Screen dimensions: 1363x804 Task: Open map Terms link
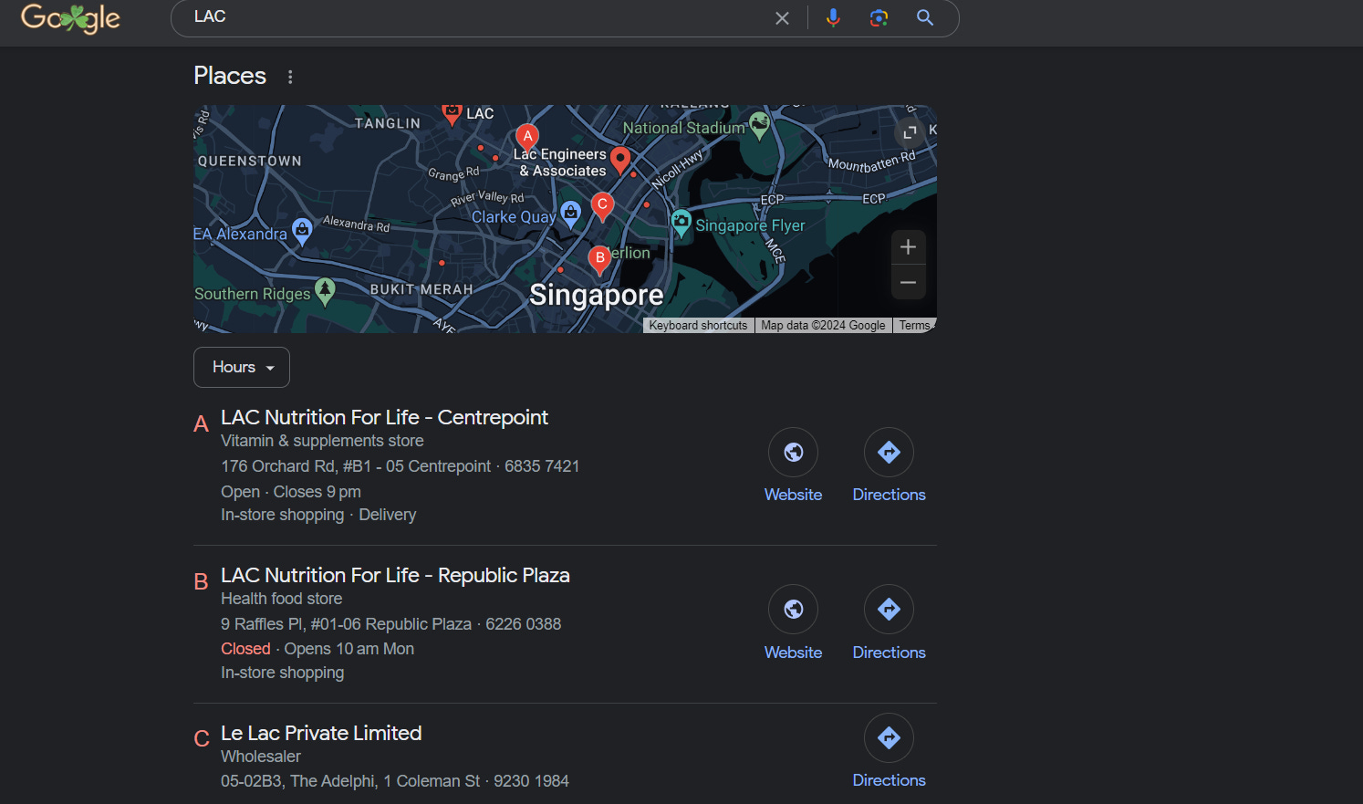915,326
